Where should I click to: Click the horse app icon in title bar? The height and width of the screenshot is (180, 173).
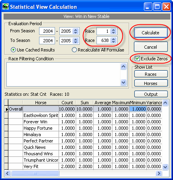pyautogui.click(x=6, y=6)
